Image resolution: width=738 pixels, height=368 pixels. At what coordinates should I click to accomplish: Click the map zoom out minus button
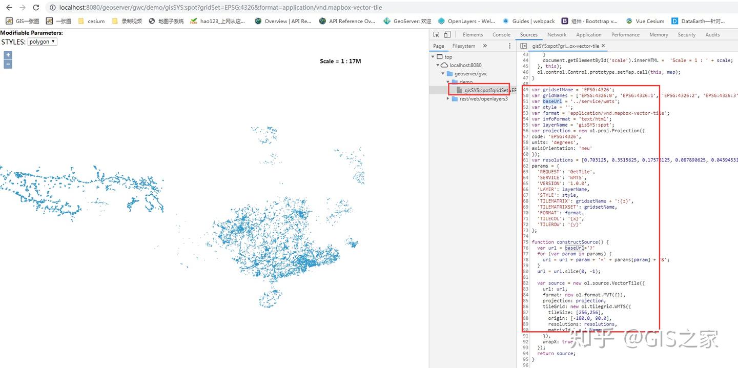7,64
